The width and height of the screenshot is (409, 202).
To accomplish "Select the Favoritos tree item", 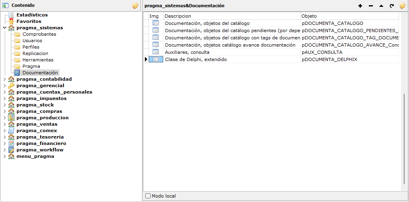I will pos(29,21).
